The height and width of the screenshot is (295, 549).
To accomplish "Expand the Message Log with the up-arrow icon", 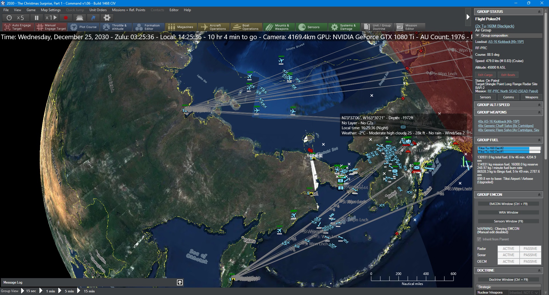I will point(180,282).
